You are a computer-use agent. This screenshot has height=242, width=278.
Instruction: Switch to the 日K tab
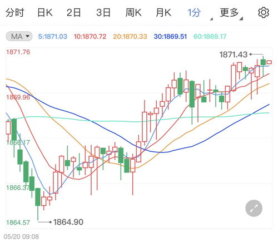(45, 13)
